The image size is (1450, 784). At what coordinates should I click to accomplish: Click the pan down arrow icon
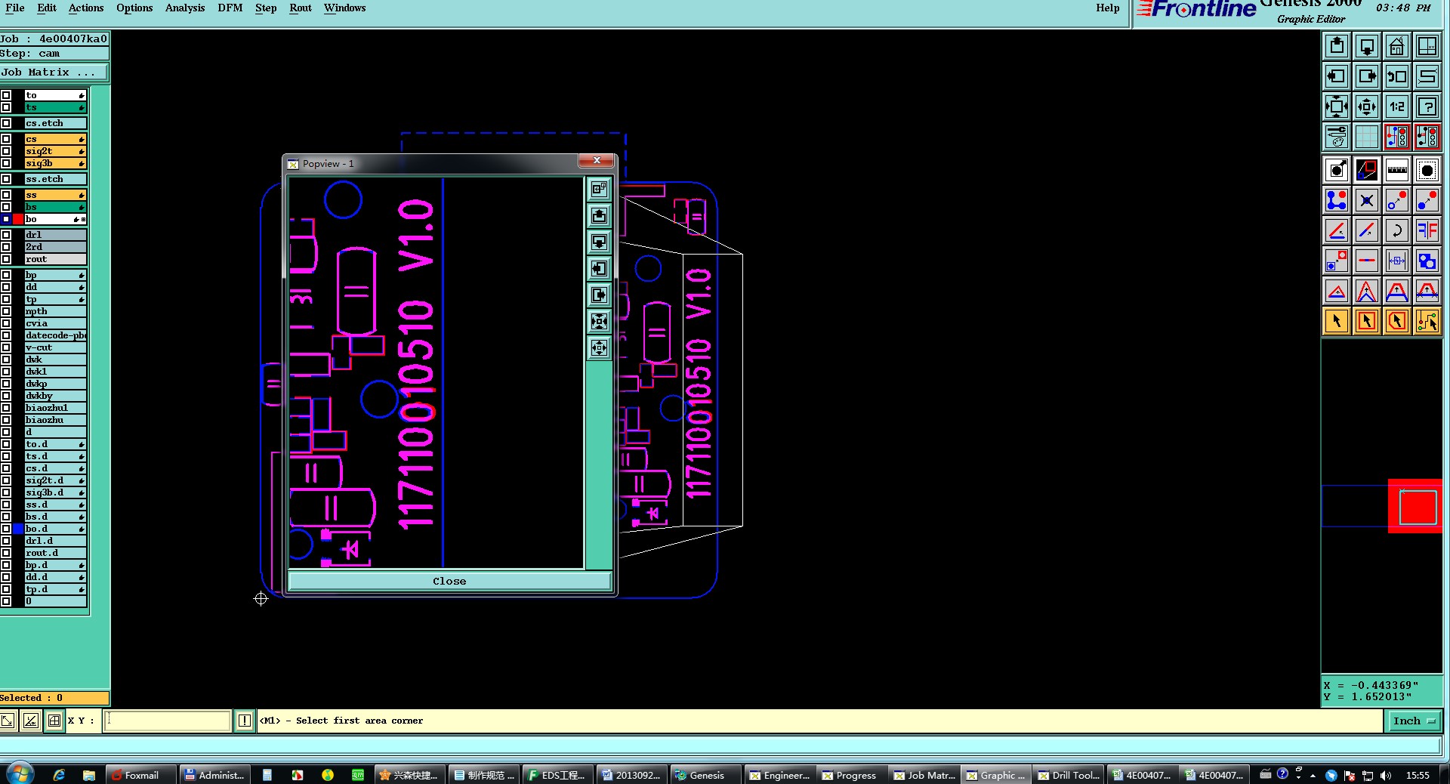click(1367, 47)
